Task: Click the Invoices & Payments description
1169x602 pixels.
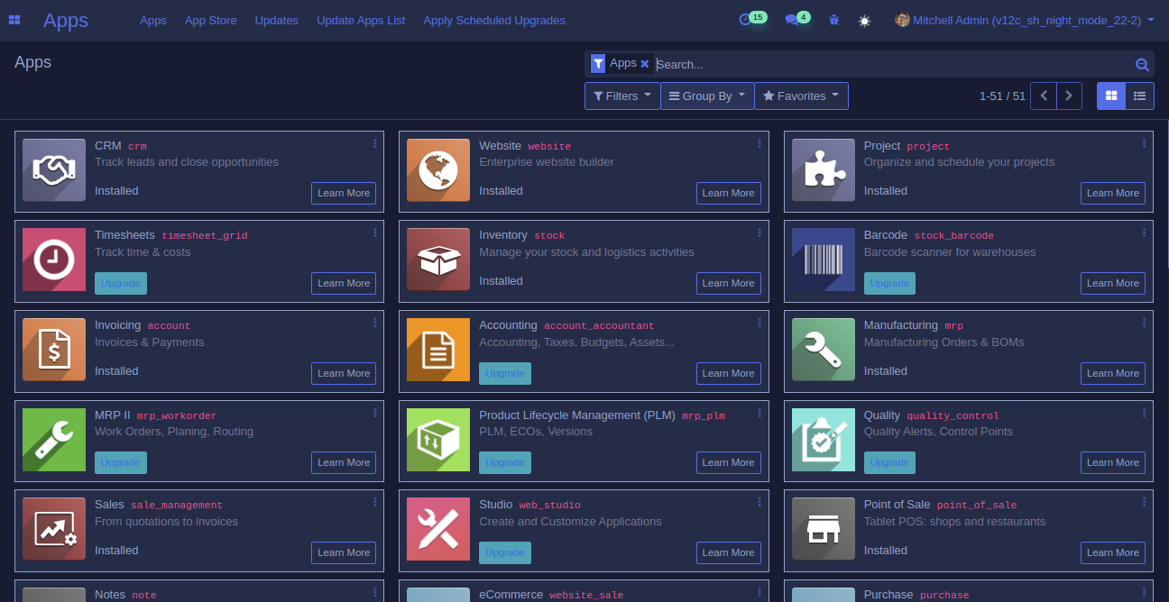Action: click(x=150, y=342)
